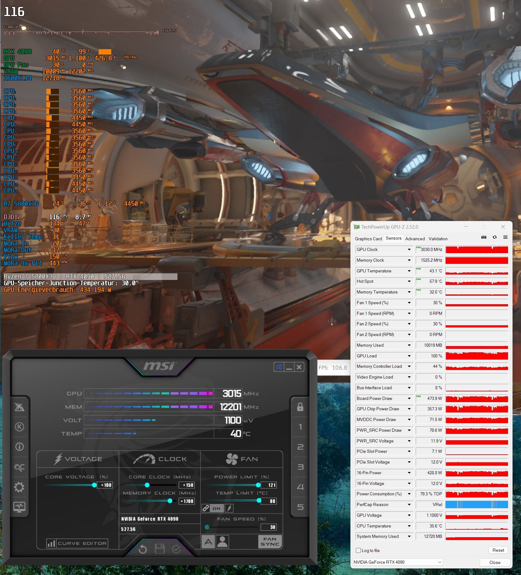Click the GPU-Z Reset button

(x=498, y=550)
